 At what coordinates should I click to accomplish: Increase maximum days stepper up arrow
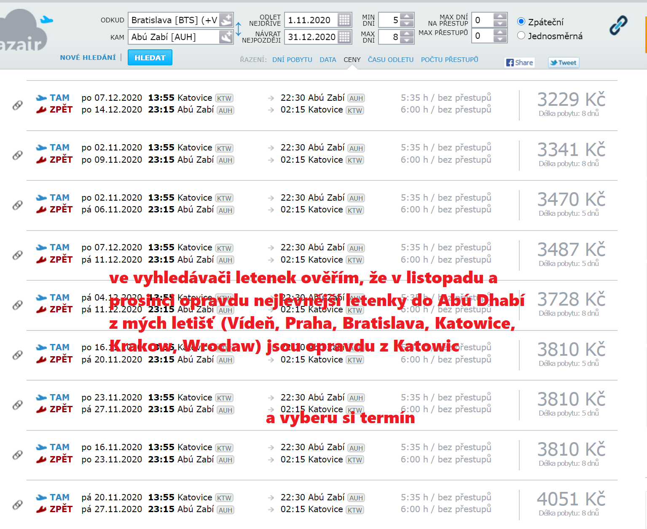[x=407, y=34]
